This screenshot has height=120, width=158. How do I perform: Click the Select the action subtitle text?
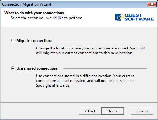tap(47, 18)
